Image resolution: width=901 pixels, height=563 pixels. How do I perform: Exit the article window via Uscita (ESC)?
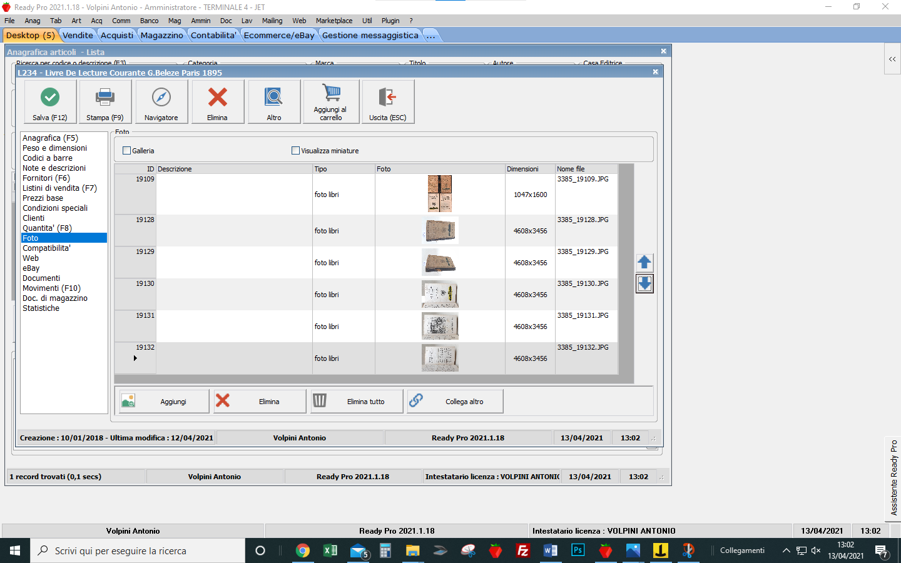point(388,101)
